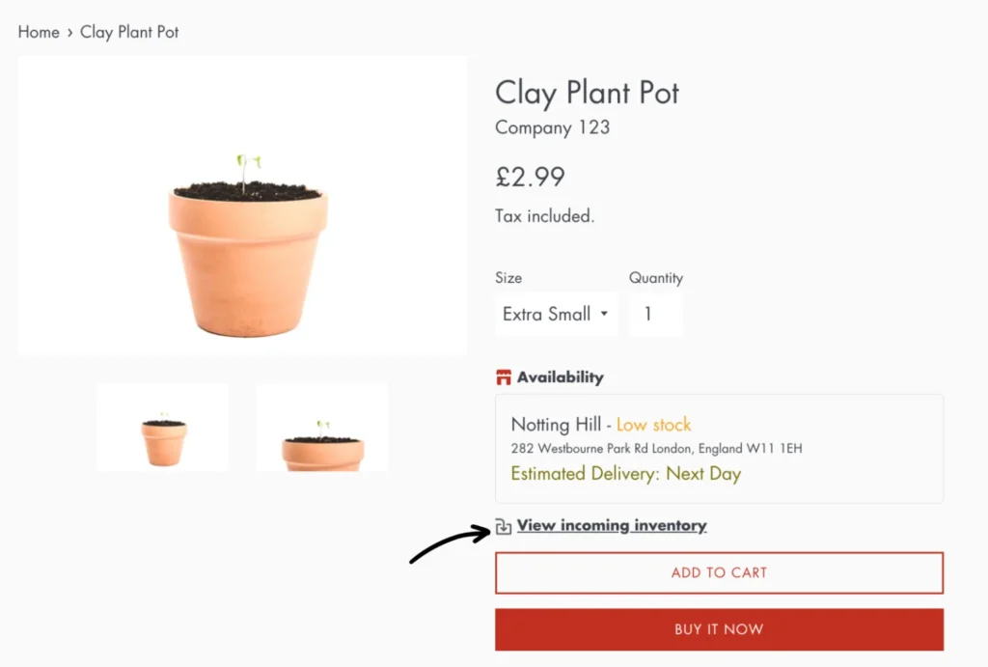Click the store icon beside Availability
Screen dimensions: 988x667
503,377
